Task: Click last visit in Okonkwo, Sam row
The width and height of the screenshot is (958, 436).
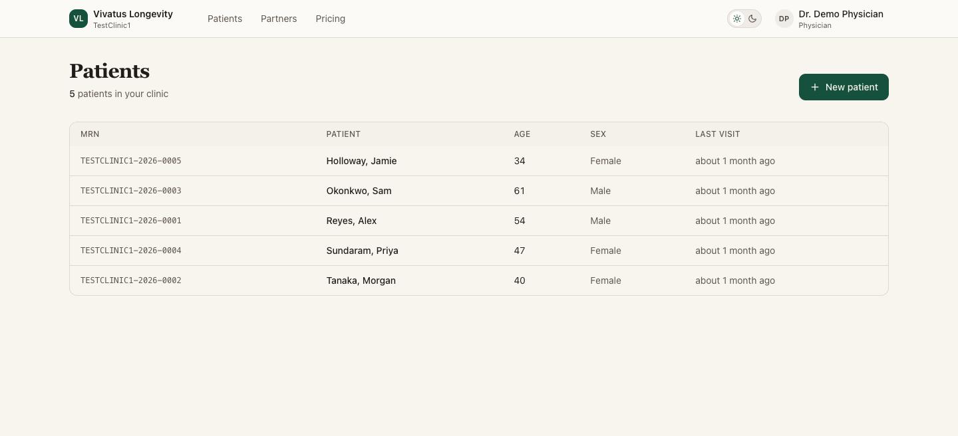Action: point(735,191)
